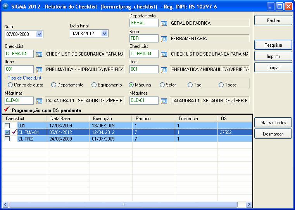Click the SIGMA application icon in title bar
This screenshot has height=210, width=295.
click(x=5, y=6)
